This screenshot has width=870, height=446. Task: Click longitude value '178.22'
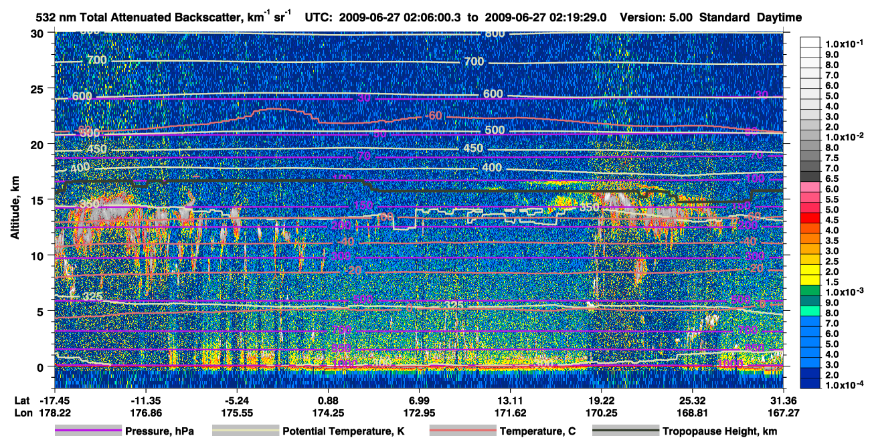54,413
